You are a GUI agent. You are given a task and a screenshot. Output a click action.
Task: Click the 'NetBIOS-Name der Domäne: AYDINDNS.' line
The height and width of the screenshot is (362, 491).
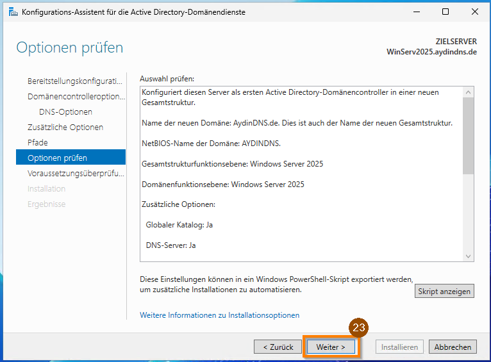pos(211,144)
